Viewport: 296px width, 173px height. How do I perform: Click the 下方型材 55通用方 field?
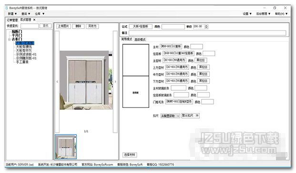coord(177,81)
